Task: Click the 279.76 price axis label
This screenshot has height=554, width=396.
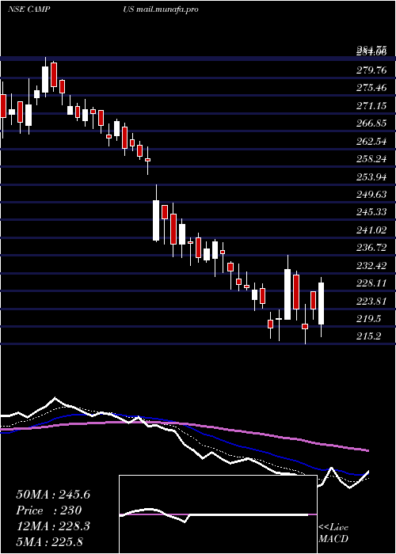Action: 371,70
